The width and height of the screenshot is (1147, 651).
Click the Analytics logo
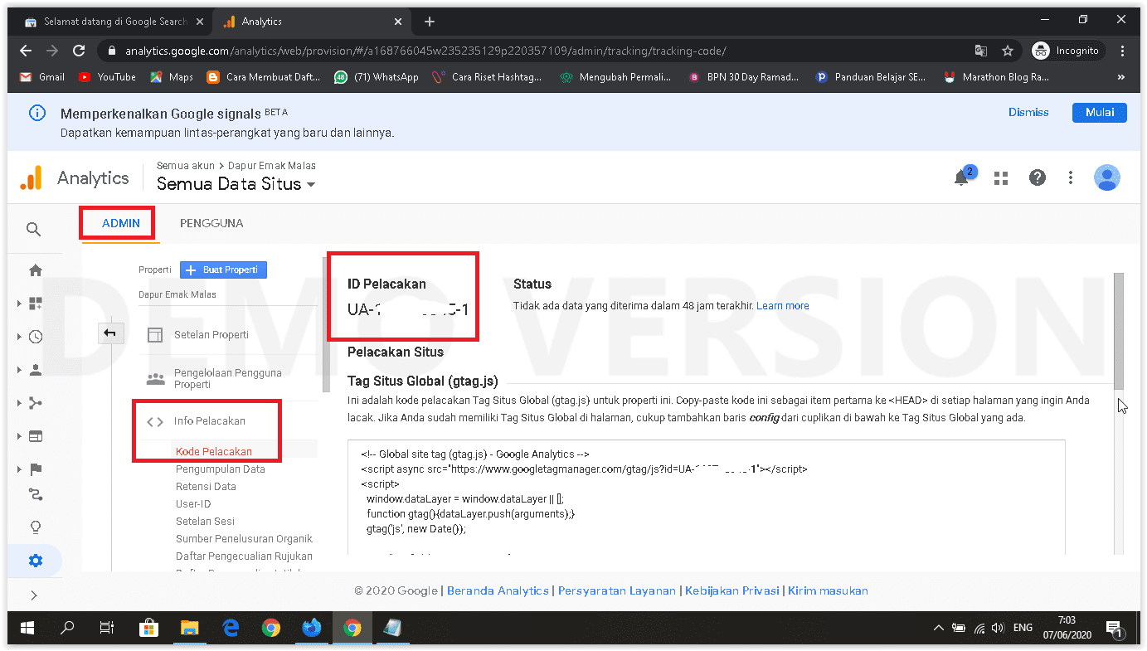[x=31, y=178]
